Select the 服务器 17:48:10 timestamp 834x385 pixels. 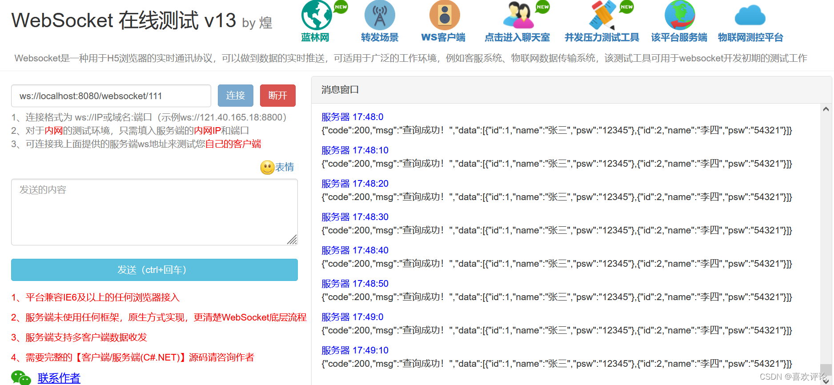[x=355, y=150]
